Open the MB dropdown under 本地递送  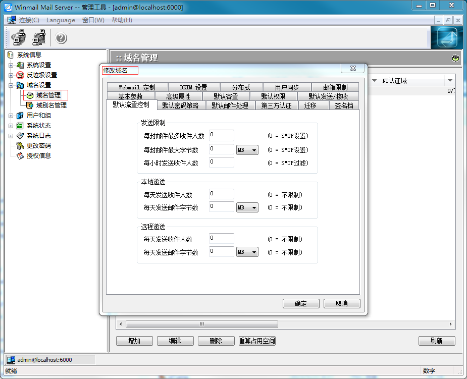(x=247, y=207)
